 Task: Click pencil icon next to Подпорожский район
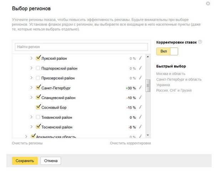coord(140,68)
